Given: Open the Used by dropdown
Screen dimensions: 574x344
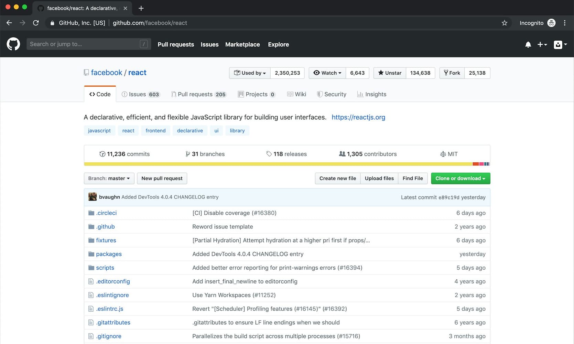Looking at the screenshot, I should click(250, 73).
